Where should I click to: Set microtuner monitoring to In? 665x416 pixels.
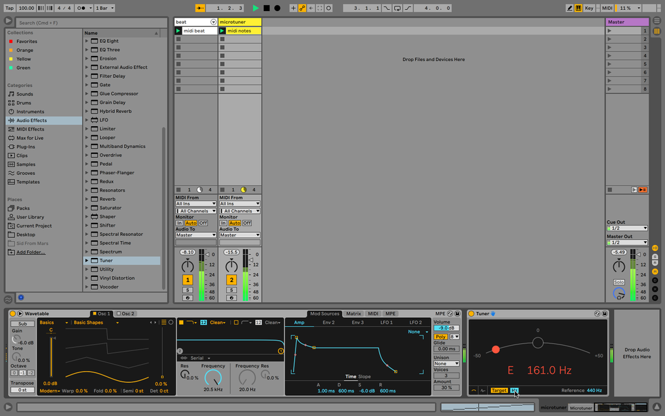tap(224, 222)
